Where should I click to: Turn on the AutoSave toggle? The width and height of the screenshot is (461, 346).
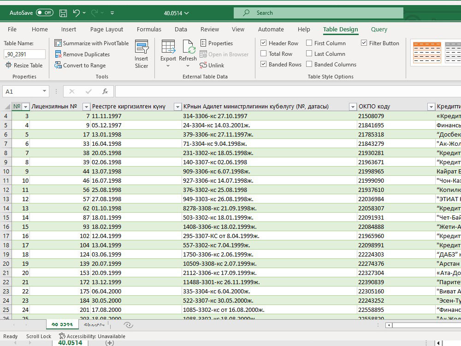(x=45, y=12)
